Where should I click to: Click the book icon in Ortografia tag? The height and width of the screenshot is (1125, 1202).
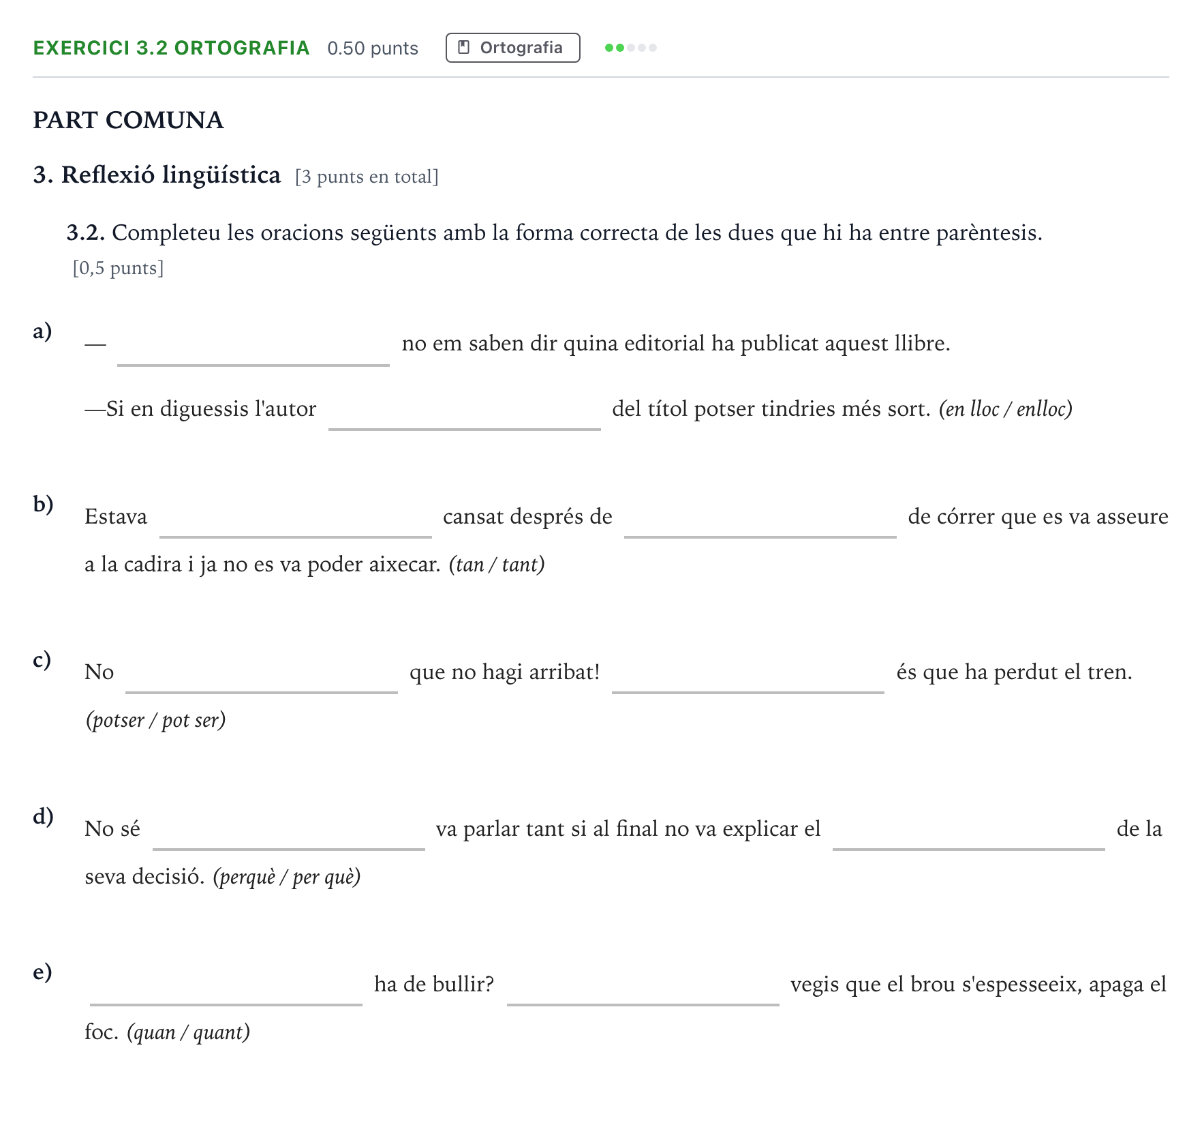pyautogui.click(x=464, y=48)
